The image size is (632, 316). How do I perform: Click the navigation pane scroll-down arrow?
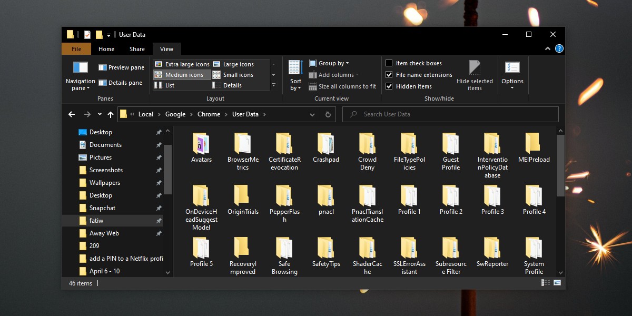tap(167, 273)
